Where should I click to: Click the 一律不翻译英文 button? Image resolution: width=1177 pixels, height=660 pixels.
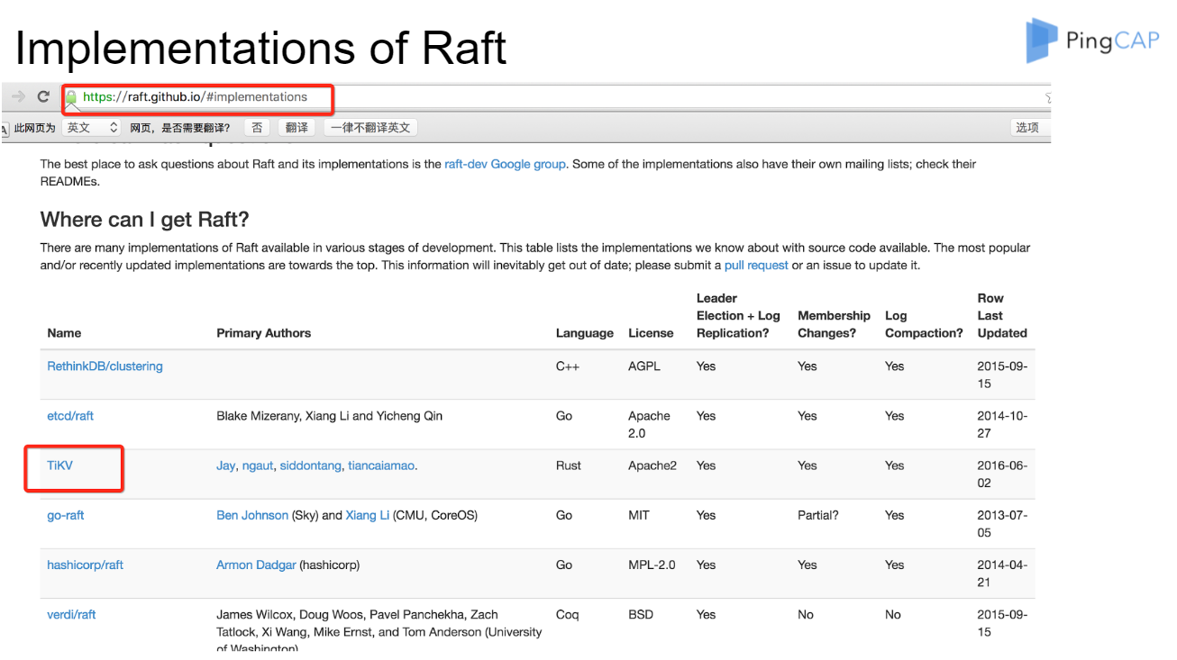tap(370, 128)
